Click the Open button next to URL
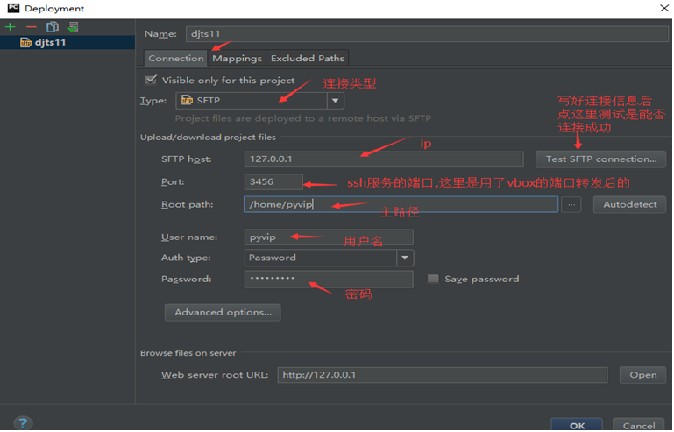674x432 pixels. point(643,375)
